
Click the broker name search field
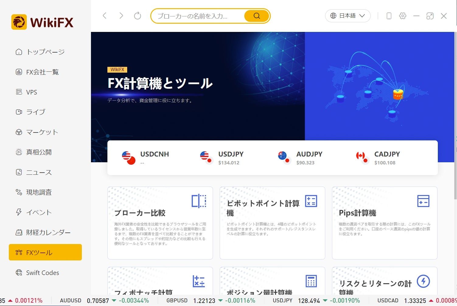coord(198,16)
